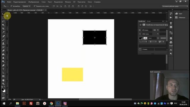Select the Magic Wand tool

pos(3,25)
